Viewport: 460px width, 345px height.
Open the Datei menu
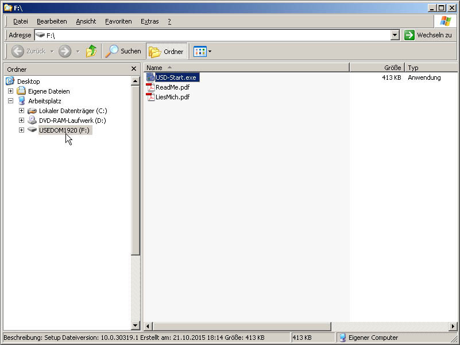pos(21,21)
